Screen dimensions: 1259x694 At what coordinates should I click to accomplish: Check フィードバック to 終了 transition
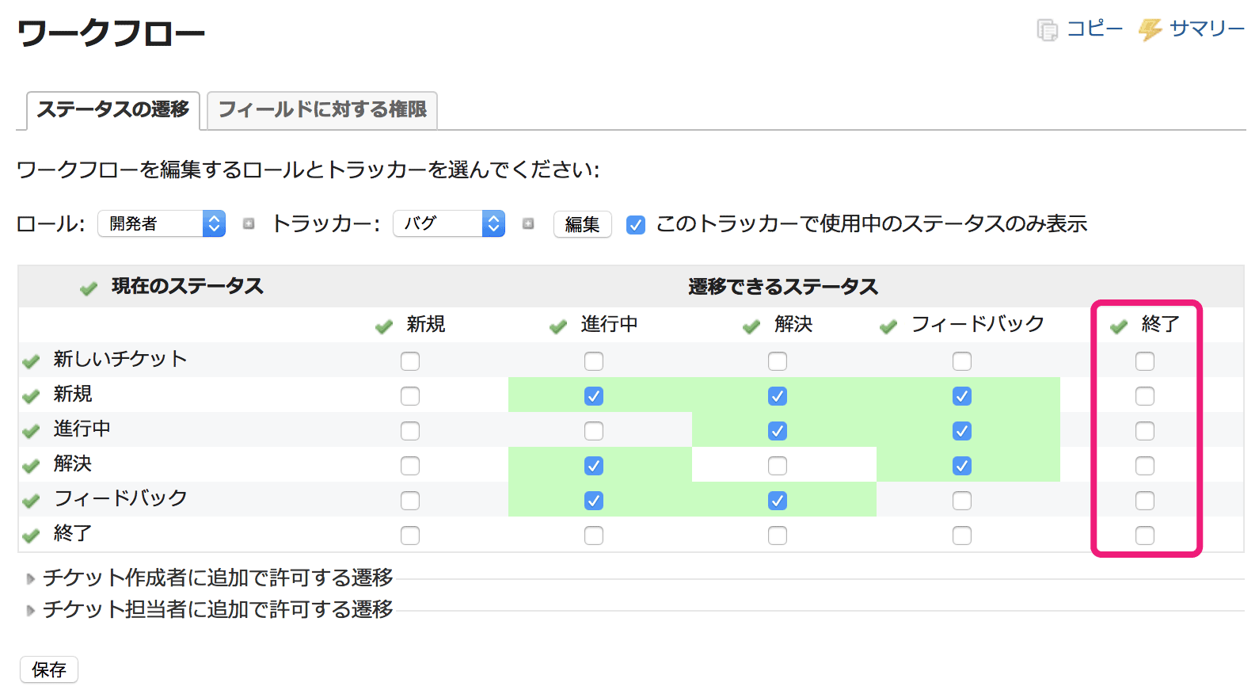[x=1145, y=501]
